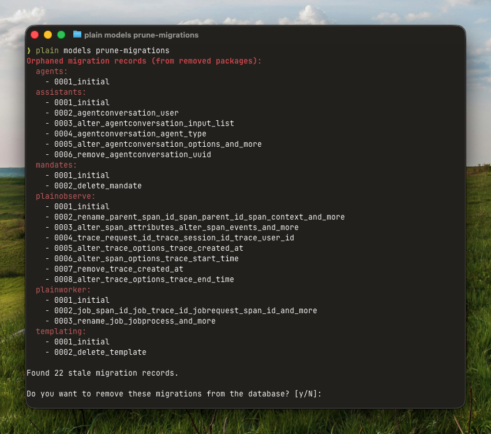
Task: Select the 'mandates:' package heading
Action: click(x=57, y=165)
